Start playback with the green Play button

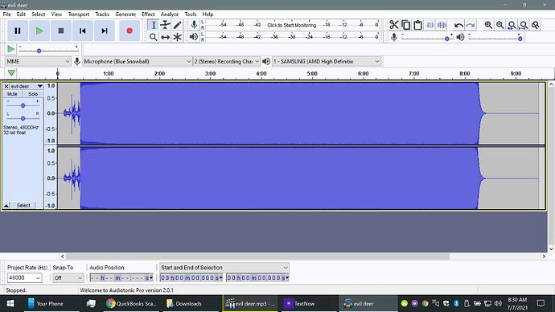coord(39,31)
